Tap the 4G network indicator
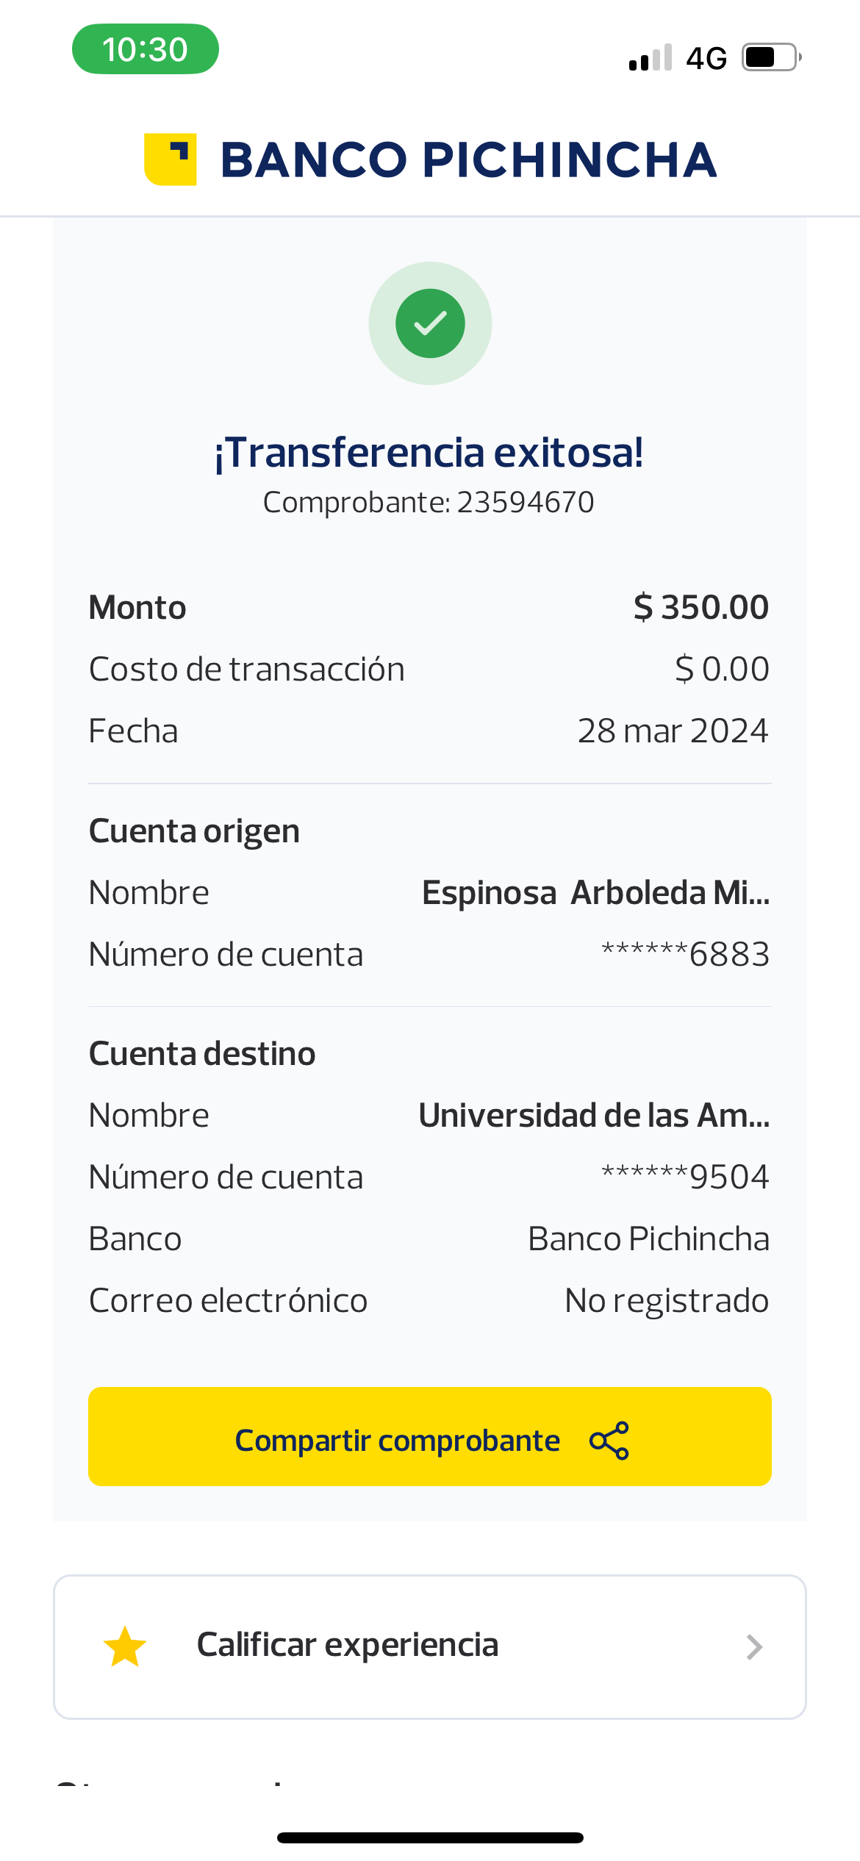The height and width of the screenshot is (1861, 860). pyautogui.click(x=706, y=58)
